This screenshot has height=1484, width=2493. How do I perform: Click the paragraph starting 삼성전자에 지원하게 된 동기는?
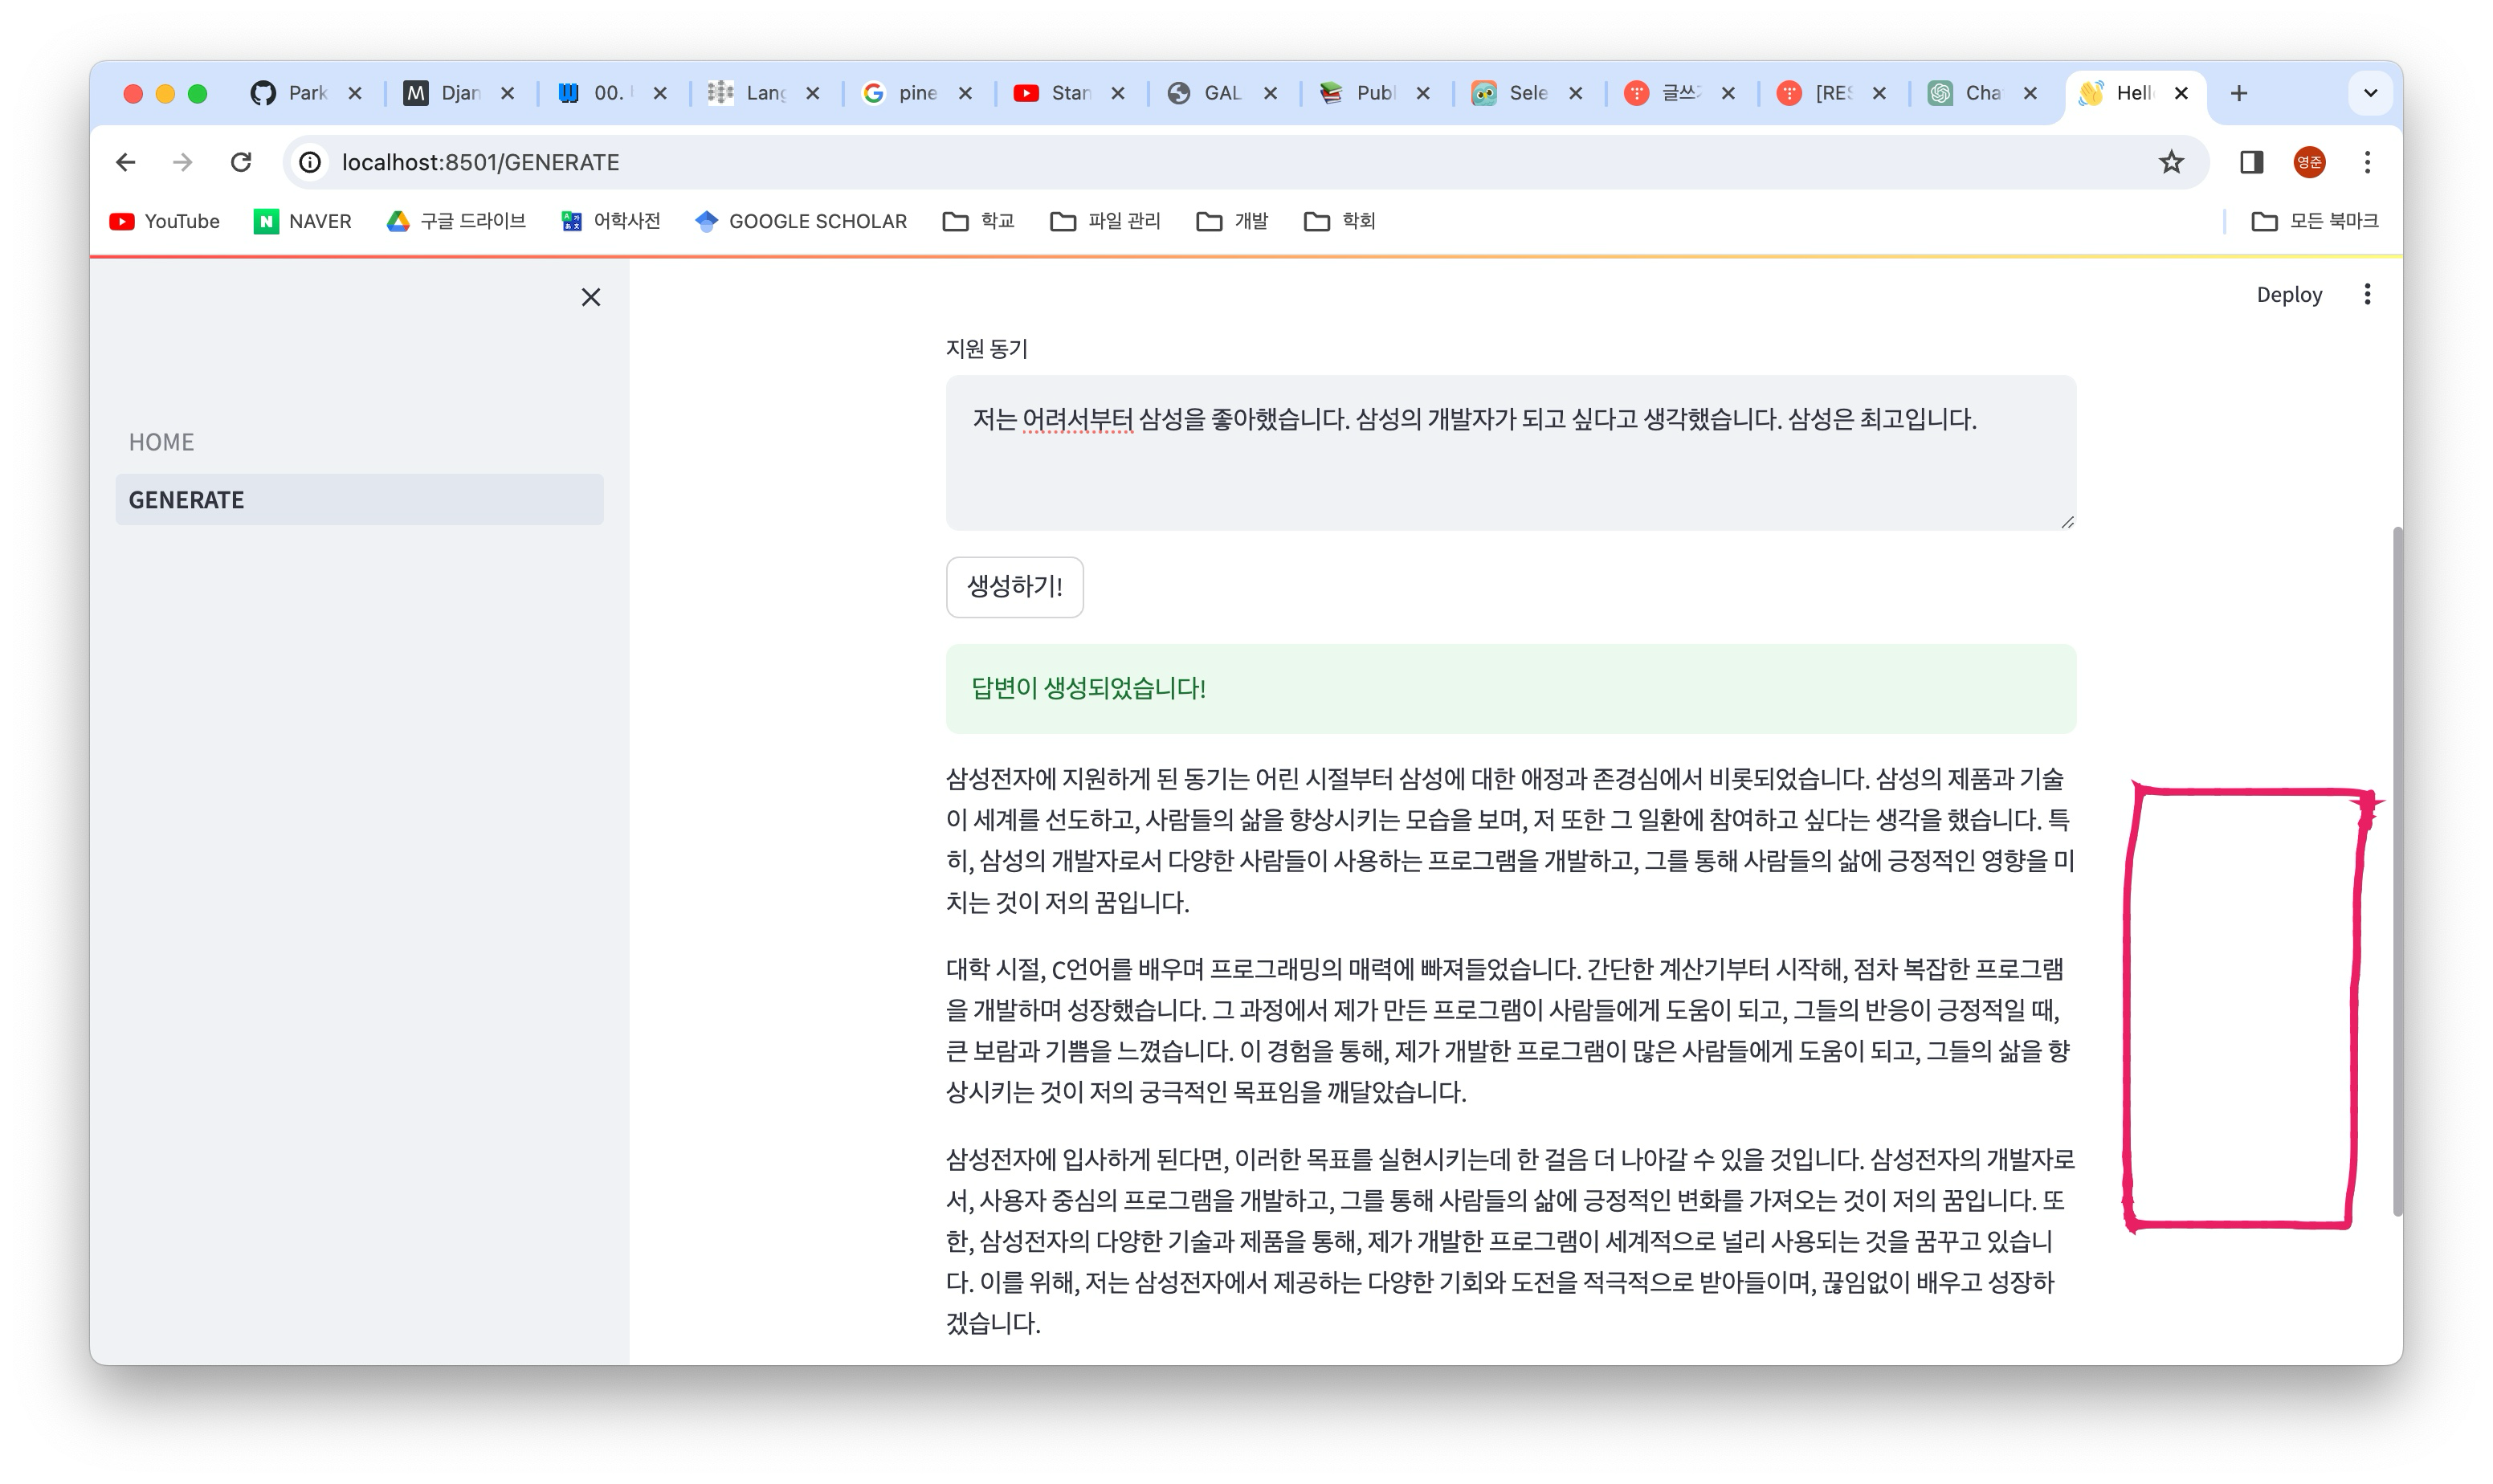pyautogui.click(x=1511, y=840)
